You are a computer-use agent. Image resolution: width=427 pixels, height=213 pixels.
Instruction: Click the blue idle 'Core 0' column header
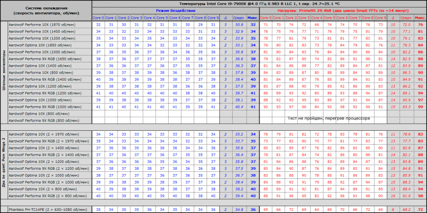pyautogui.click(x=98, y=18)
